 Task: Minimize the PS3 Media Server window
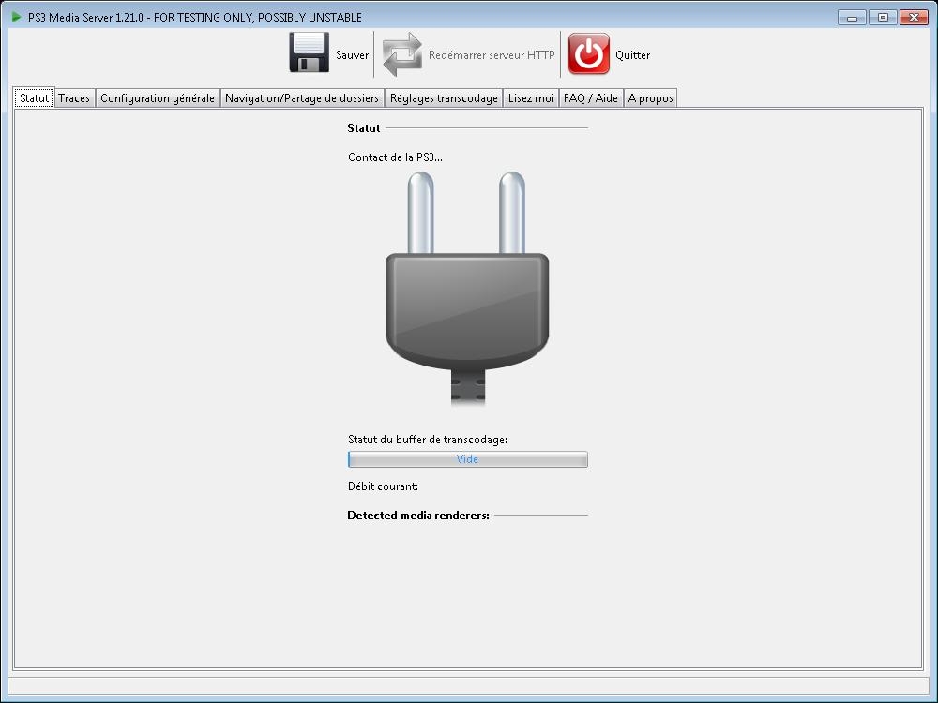pos(852,17)
